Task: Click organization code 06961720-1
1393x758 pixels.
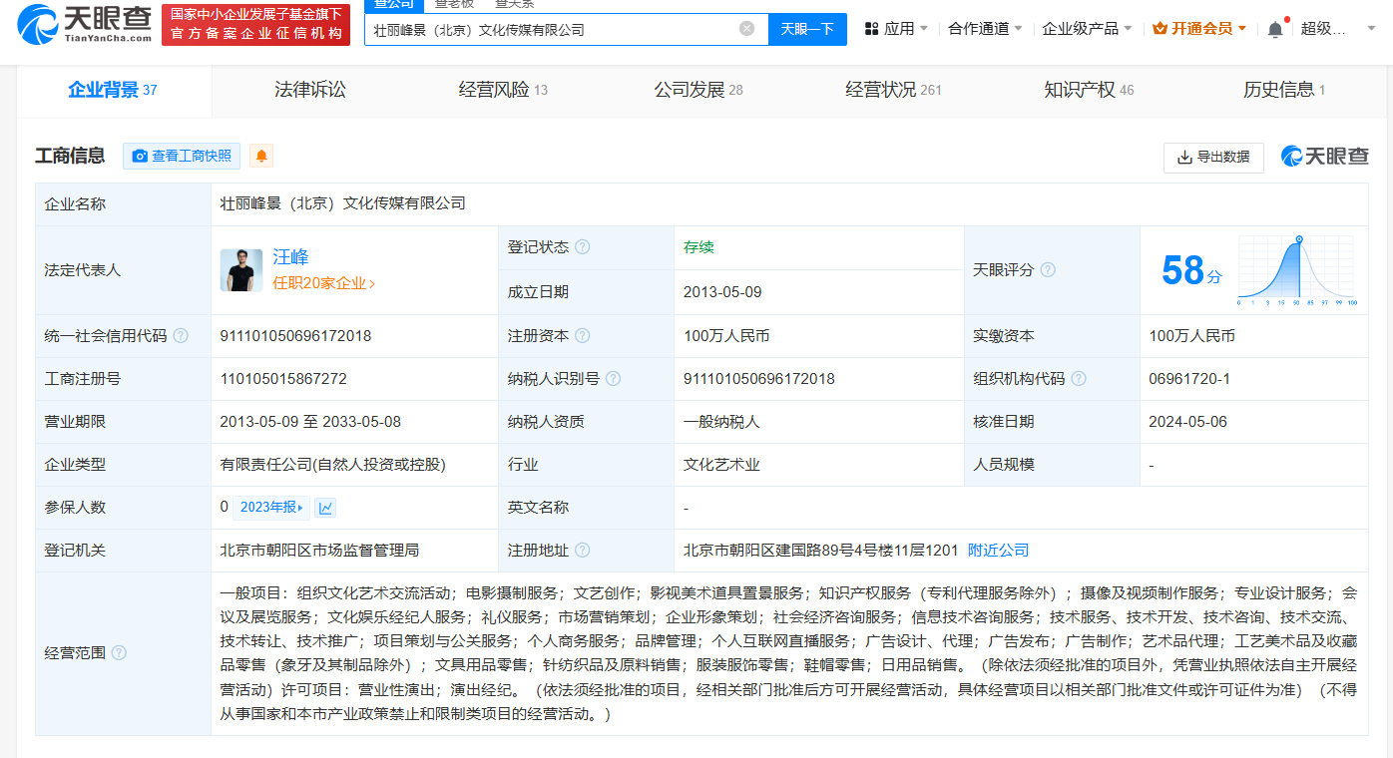Action: (x=1189, y=379)
